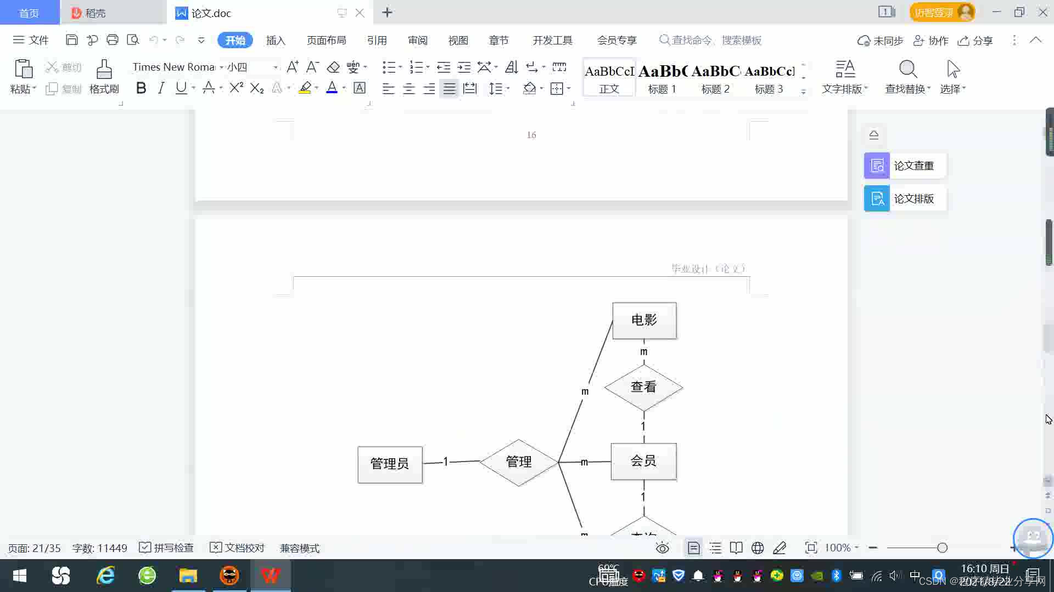Click the print icon in quick toolbar
This screenshot has height=592, width=1054.
click(x=113, y=40)
